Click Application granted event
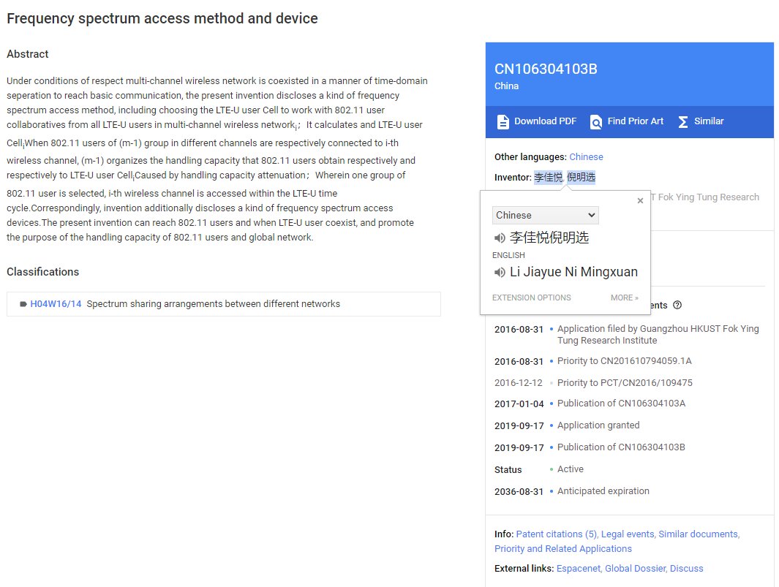This screenshot has height=587, width=779. point(598,425)
